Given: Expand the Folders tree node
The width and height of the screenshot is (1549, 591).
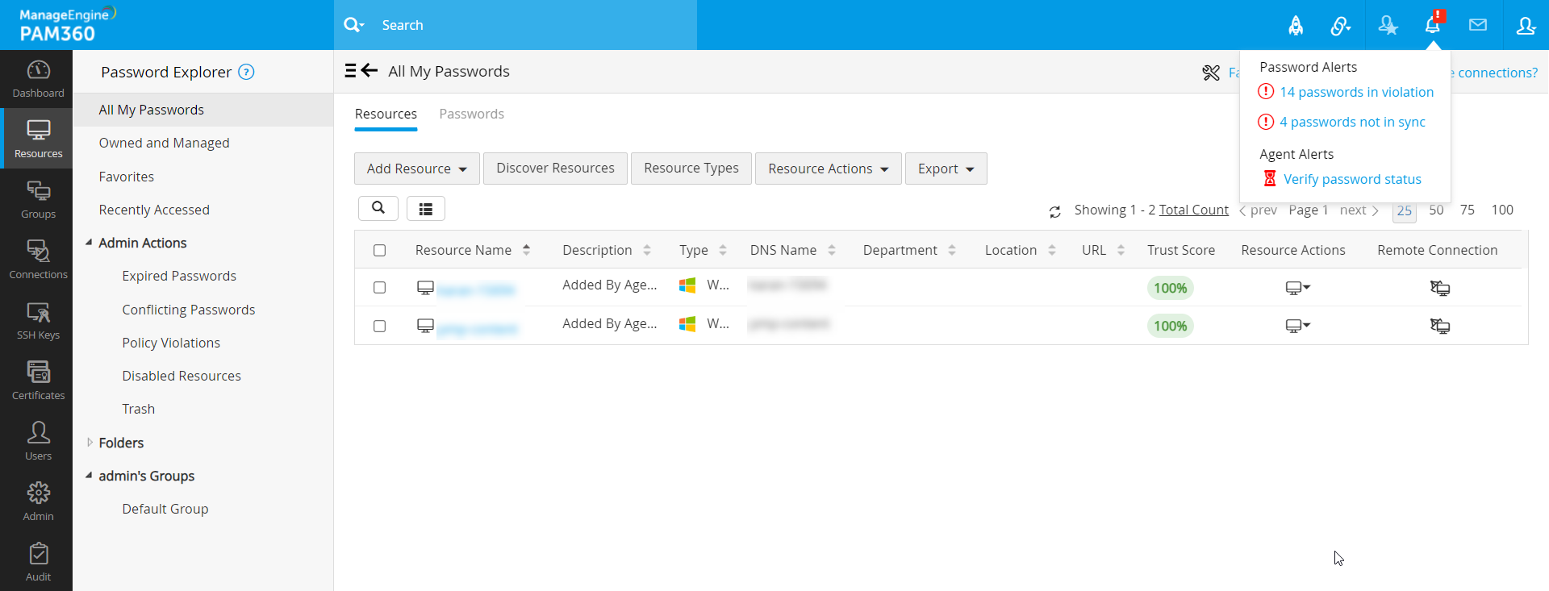Looking at the screenshot, I should click(90, 443).
